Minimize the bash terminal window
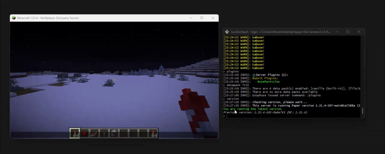Image resolution: width=385 pixels, height=154 pixels. click(x=336, y=32)
